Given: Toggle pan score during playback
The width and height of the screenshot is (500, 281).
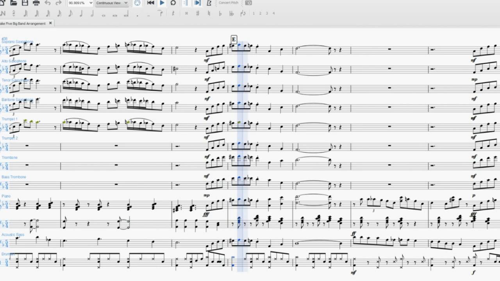Looking at the screenshot, I should [198, 3].
